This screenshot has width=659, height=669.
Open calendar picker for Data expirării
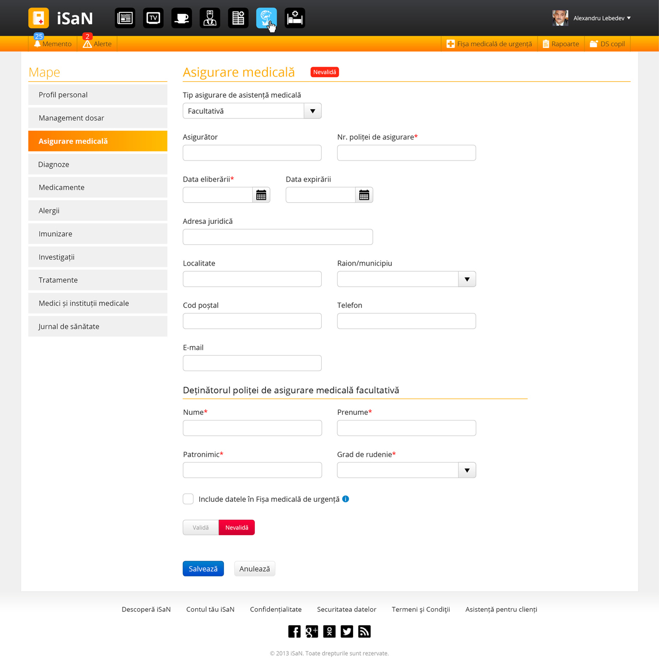[x=364, y=195]
